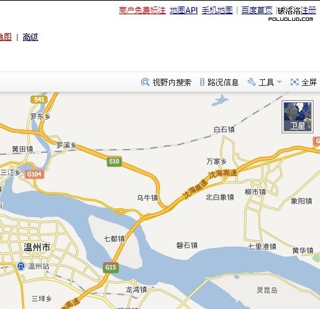
Task: Click the G104 road shield marker
Action: pos(34,174)
